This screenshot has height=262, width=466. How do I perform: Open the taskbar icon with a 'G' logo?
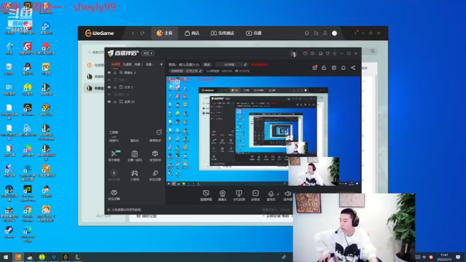tap(66, 257)
